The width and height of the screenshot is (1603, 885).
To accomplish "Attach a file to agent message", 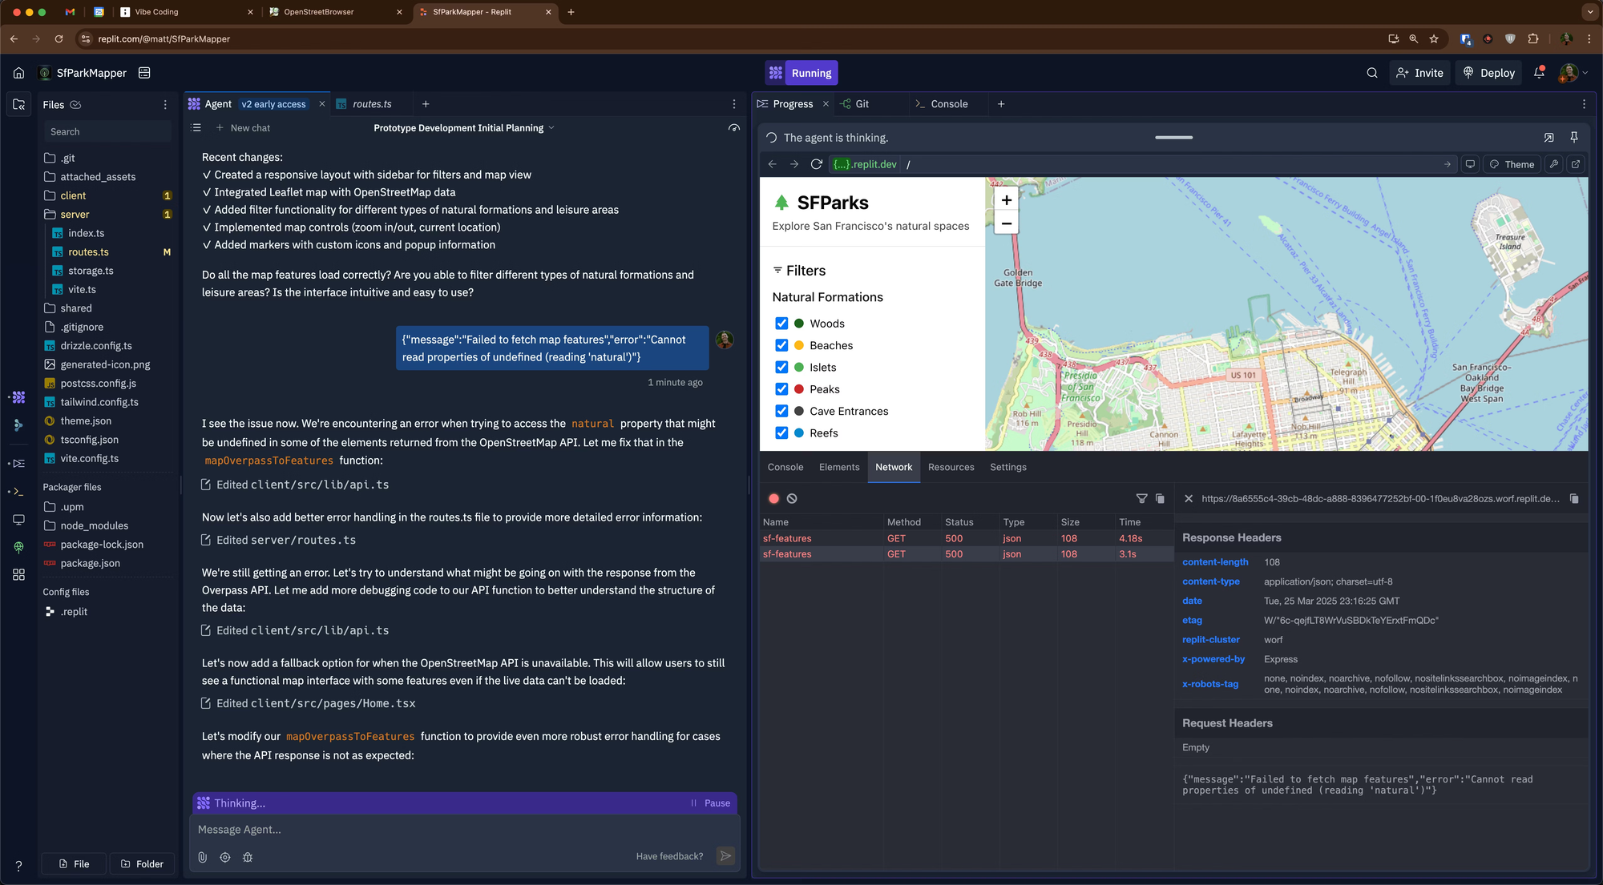I will click(203, 857).
